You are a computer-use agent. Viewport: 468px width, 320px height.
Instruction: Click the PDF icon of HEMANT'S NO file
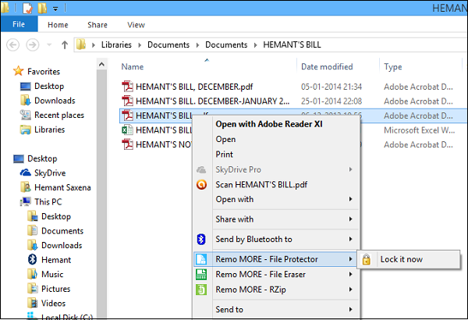[127, 144]
